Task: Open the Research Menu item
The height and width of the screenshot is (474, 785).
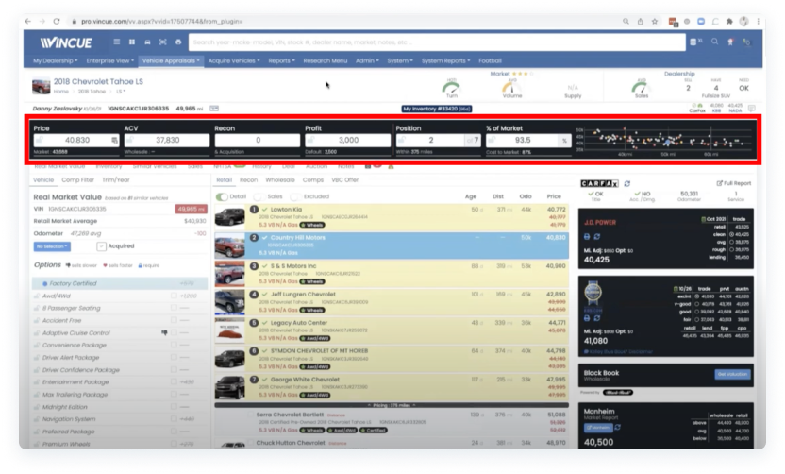Action: coord(325,60)
